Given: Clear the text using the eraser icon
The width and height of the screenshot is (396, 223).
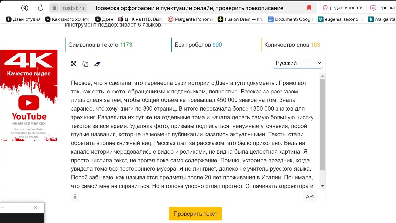Looking at the screenshot, I should pyautogui.click(x=97, y=63).
